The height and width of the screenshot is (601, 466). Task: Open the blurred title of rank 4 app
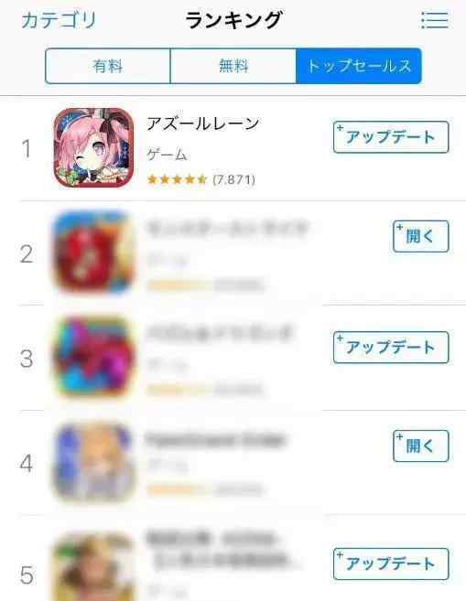[216, 439]
